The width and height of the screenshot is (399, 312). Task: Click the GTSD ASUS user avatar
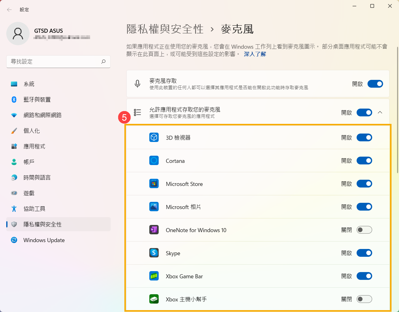[18, 33]
